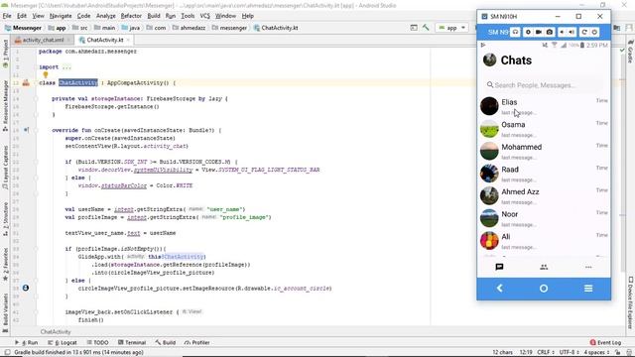Switch to the activity_chat.xml editor tab

tap(43, 40)
